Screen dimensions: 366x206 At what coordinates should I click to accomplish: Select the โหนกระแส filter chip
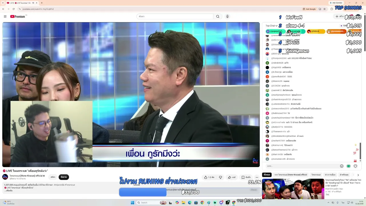click(316, 175)
